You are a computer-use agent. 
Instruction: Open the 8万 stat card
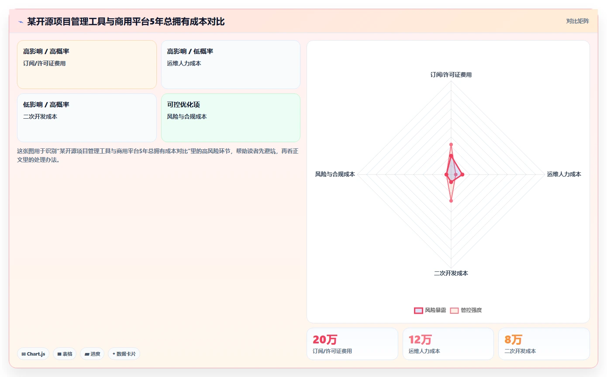click(544, 344)
